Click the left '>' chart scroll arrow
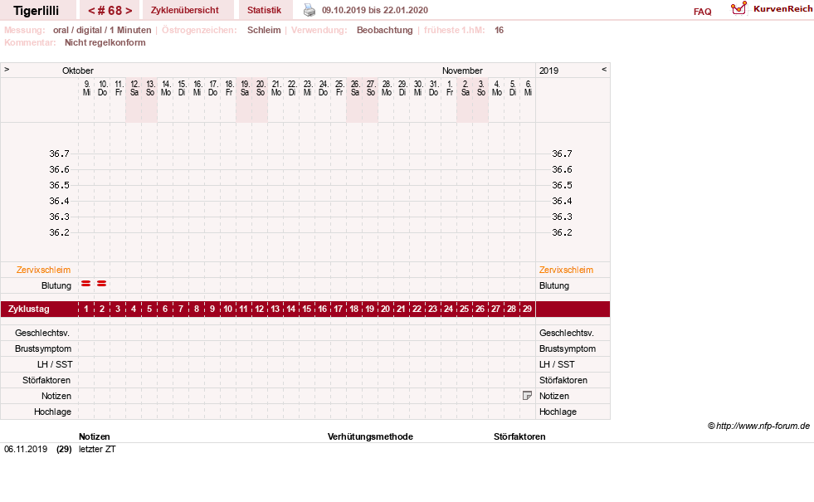 point(7,69)
